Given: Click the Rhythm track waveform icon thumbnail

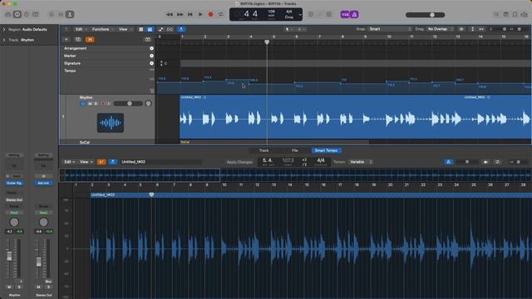Looking at the screenshot, I should coord(111,123).
